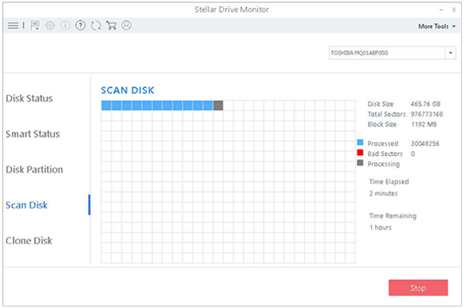Open the Disk Partition tab
This screenshot has width=464, height=308.
pos(34,169)
